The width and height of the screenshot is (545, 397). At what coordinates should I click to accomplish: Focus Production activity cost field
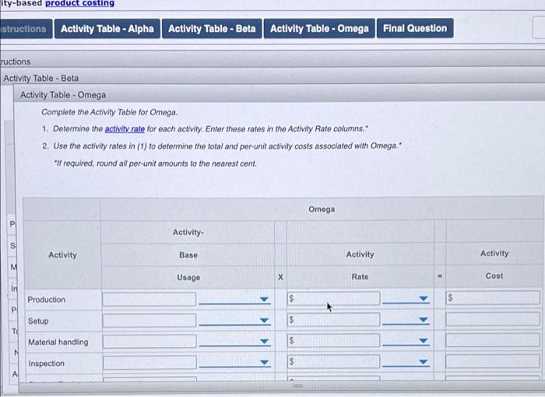493,297
